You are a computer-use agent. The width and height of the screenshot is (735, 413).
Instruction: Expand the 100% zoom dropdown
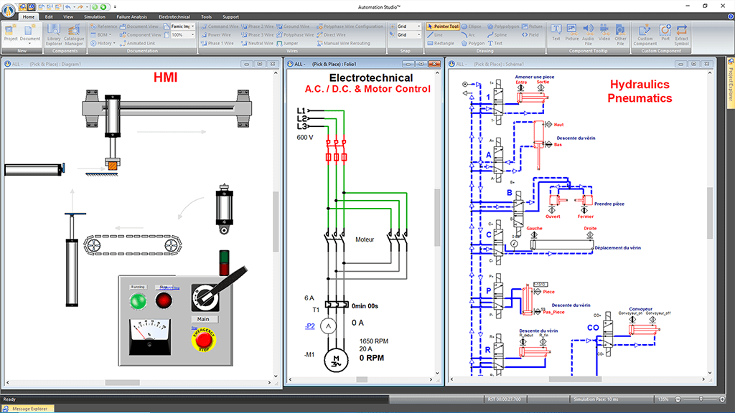tap(192, 34)
